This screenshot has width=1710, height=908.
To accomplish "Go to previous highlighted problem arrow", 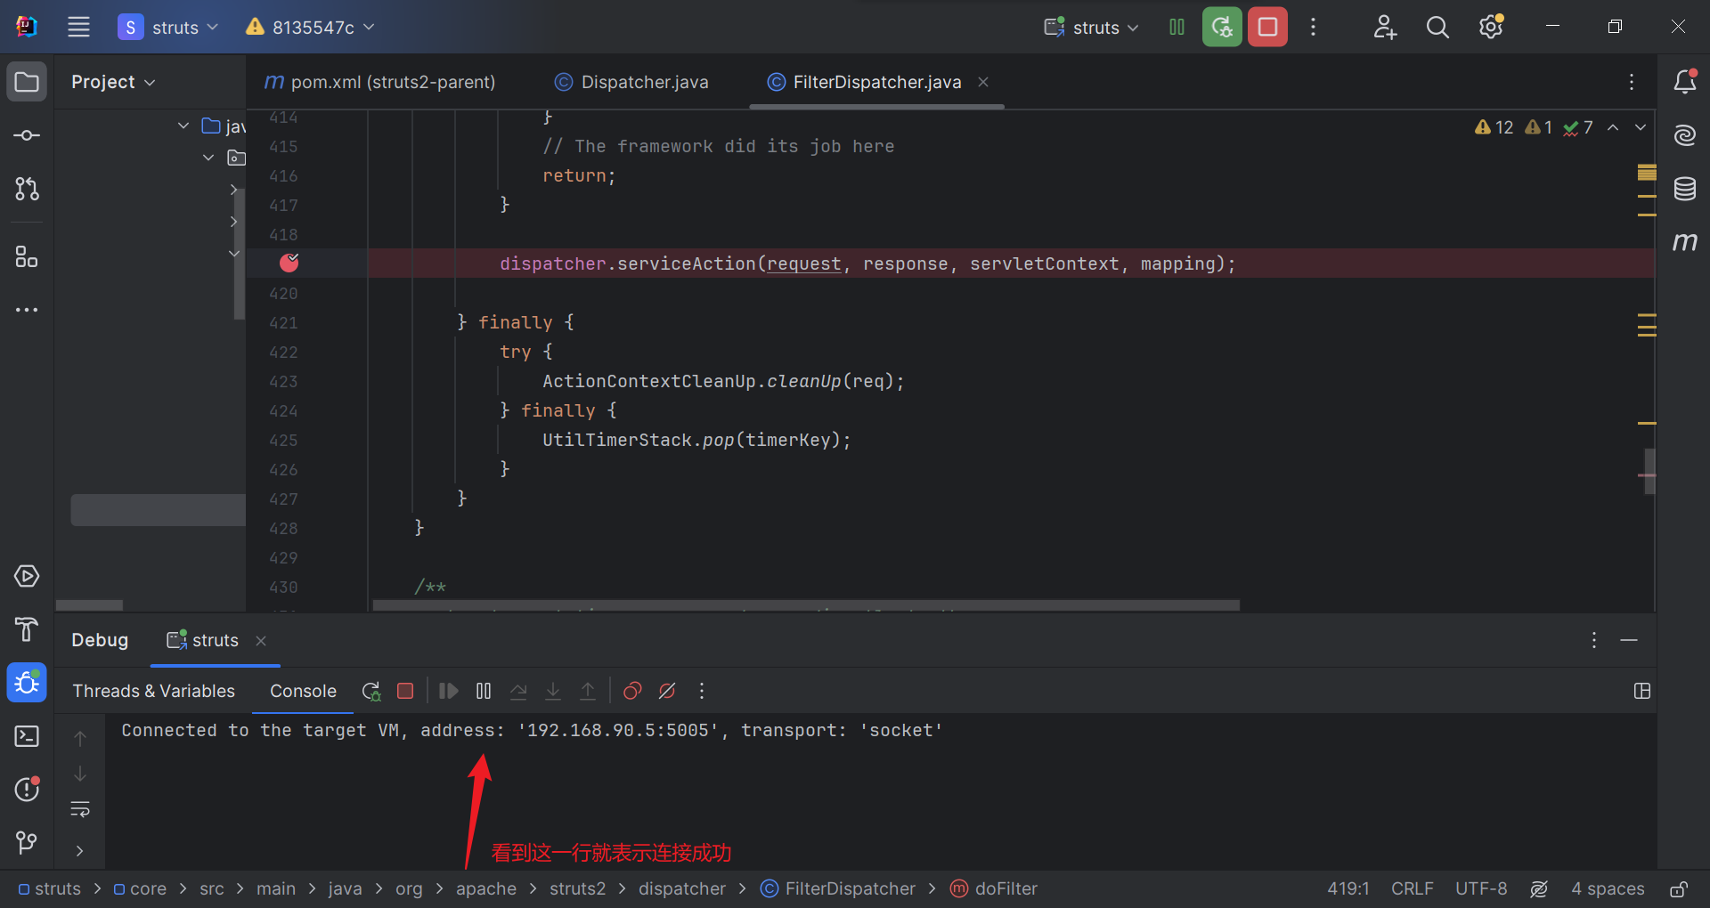I will (x=1613, y=127).
